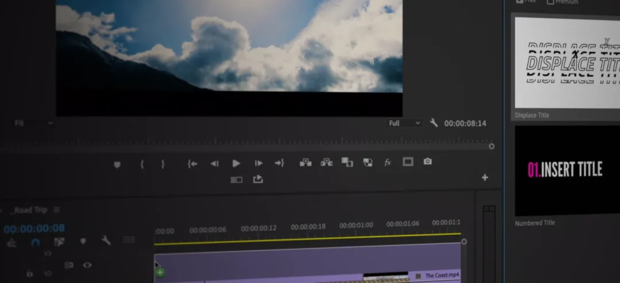Toggle the safe margins rectangle icon
This screenshot has width=620, height=283.
click(408, 162)
